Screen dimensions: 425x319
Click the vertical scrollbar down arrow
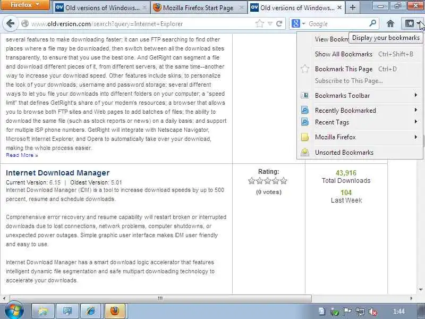click(x=421, y=290)
